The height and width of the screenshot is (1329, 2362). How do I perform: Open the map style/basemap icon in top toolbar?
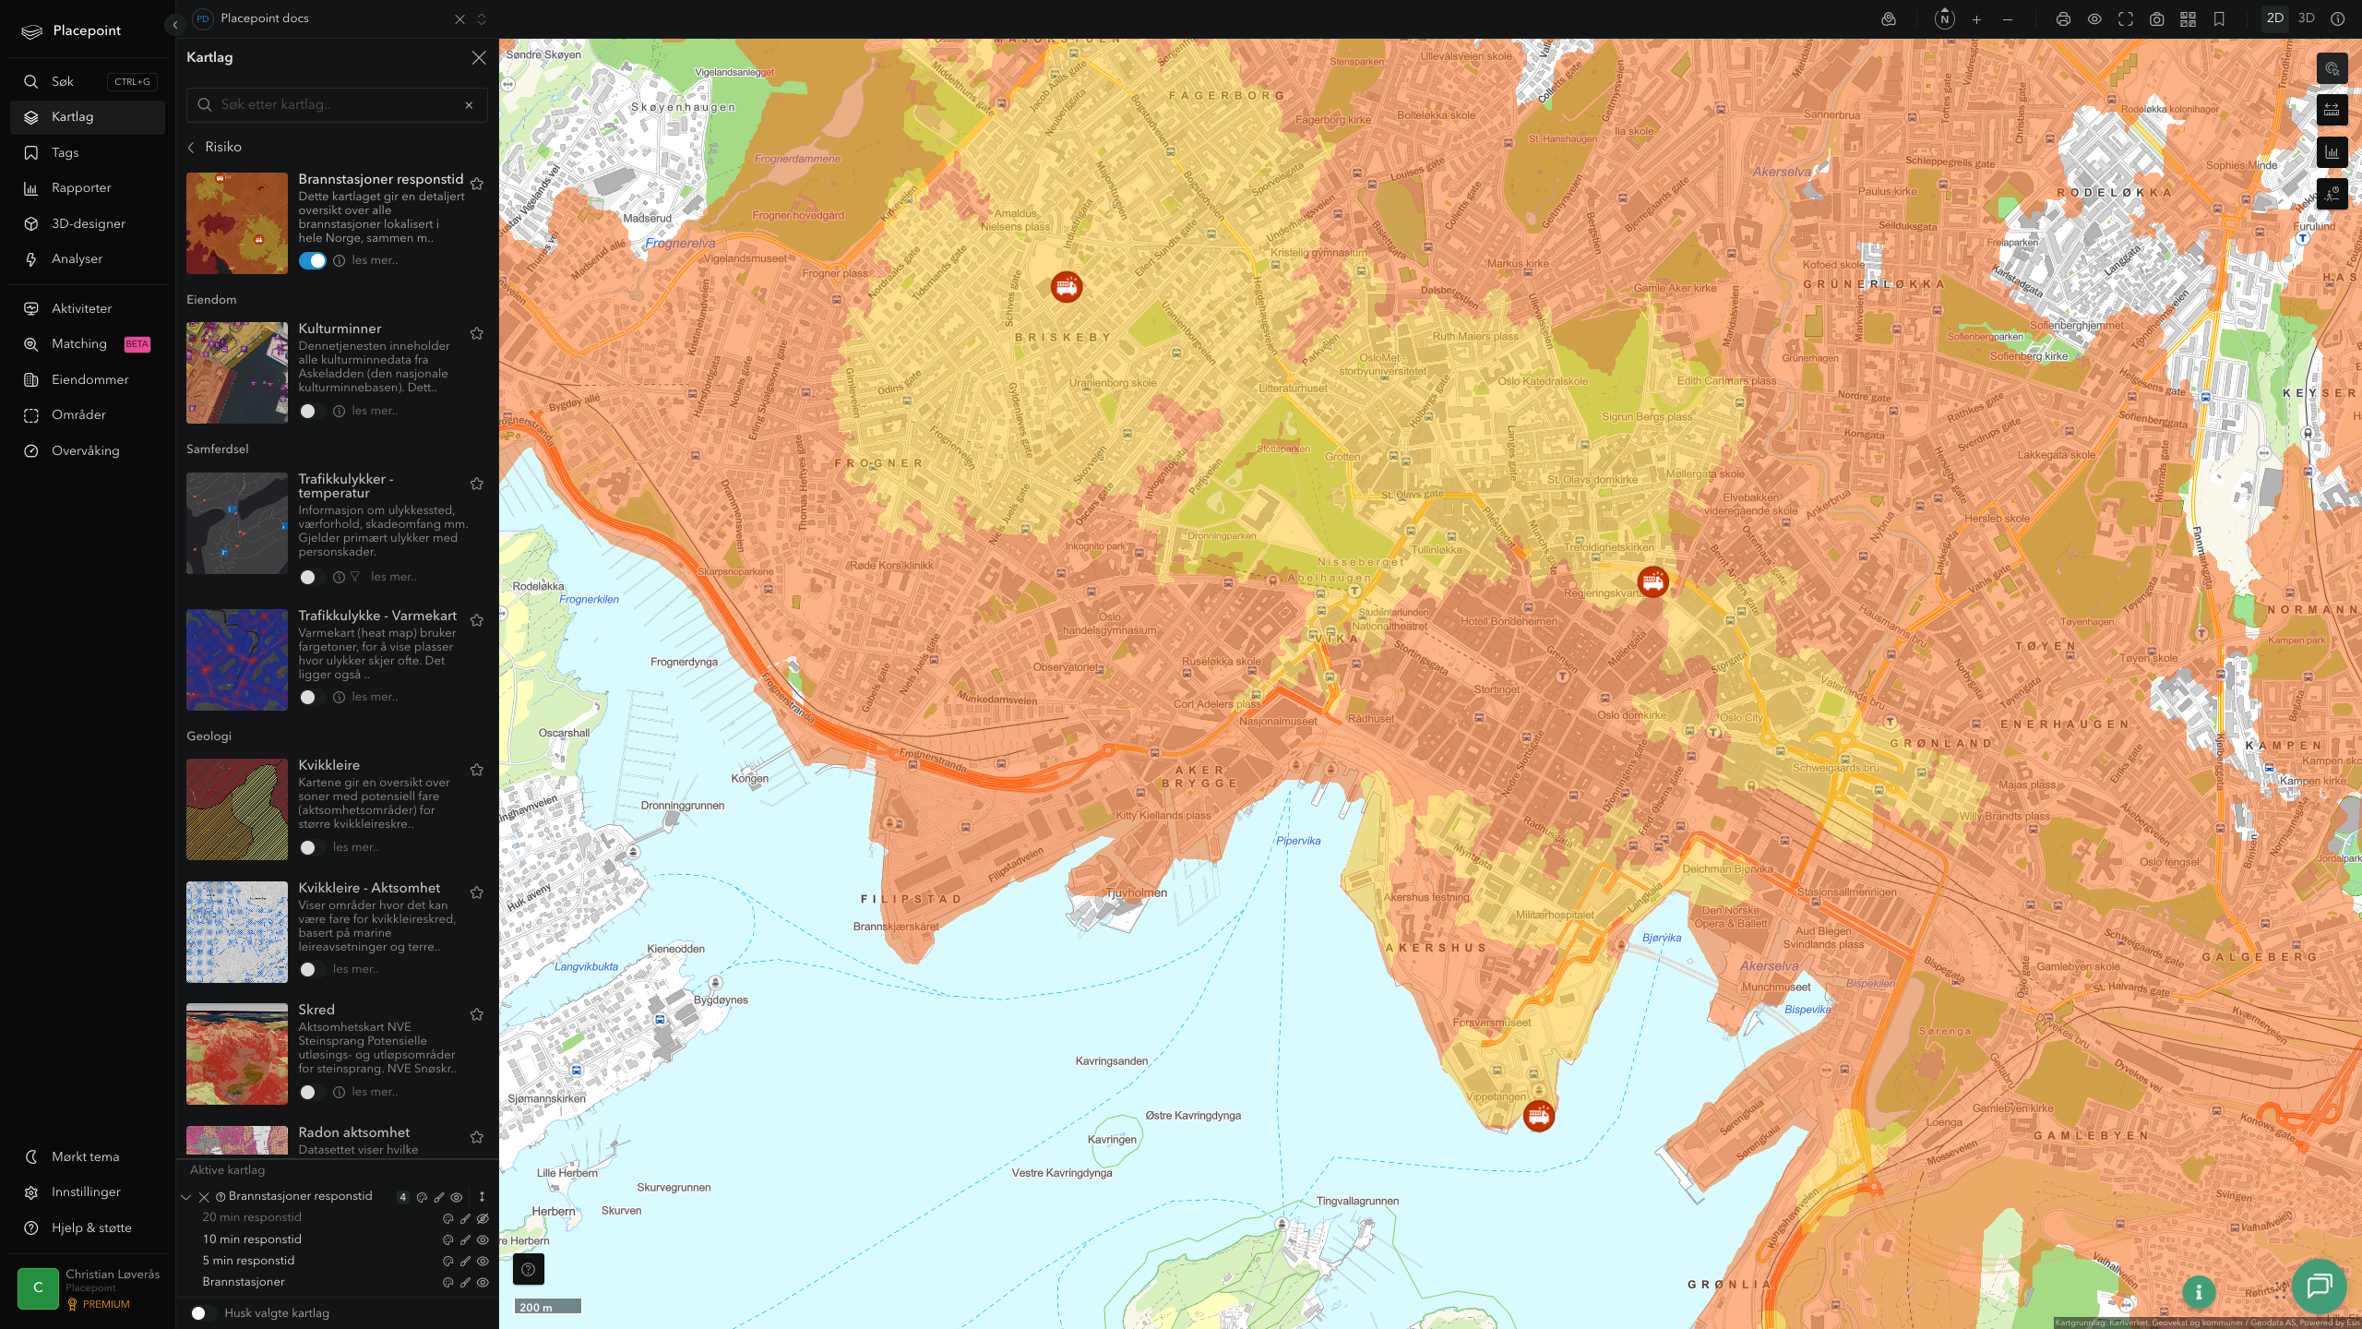coord(1889,19)
